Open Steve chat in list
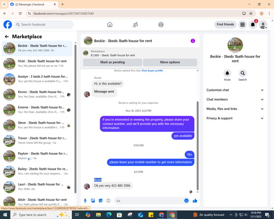The width and height of the screenshot is (274, 219). (x=37, y=125)
